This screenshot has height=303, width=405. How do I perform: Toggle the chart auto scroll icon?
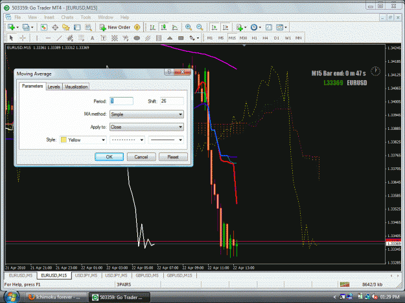[214, 27]
